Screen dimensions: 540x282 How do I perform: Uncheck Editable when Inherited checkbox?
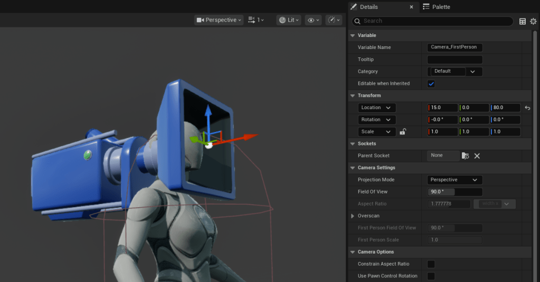tap(431, 84)
